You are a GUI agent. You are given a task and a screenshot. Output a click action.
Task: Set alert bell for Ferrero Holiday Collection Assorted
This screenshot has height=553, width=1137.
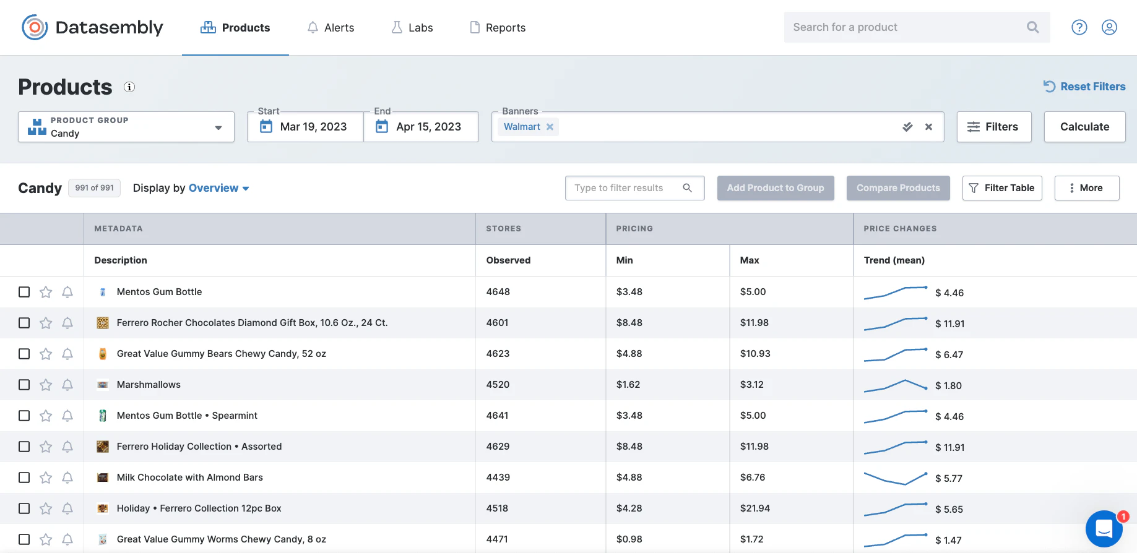67,447
